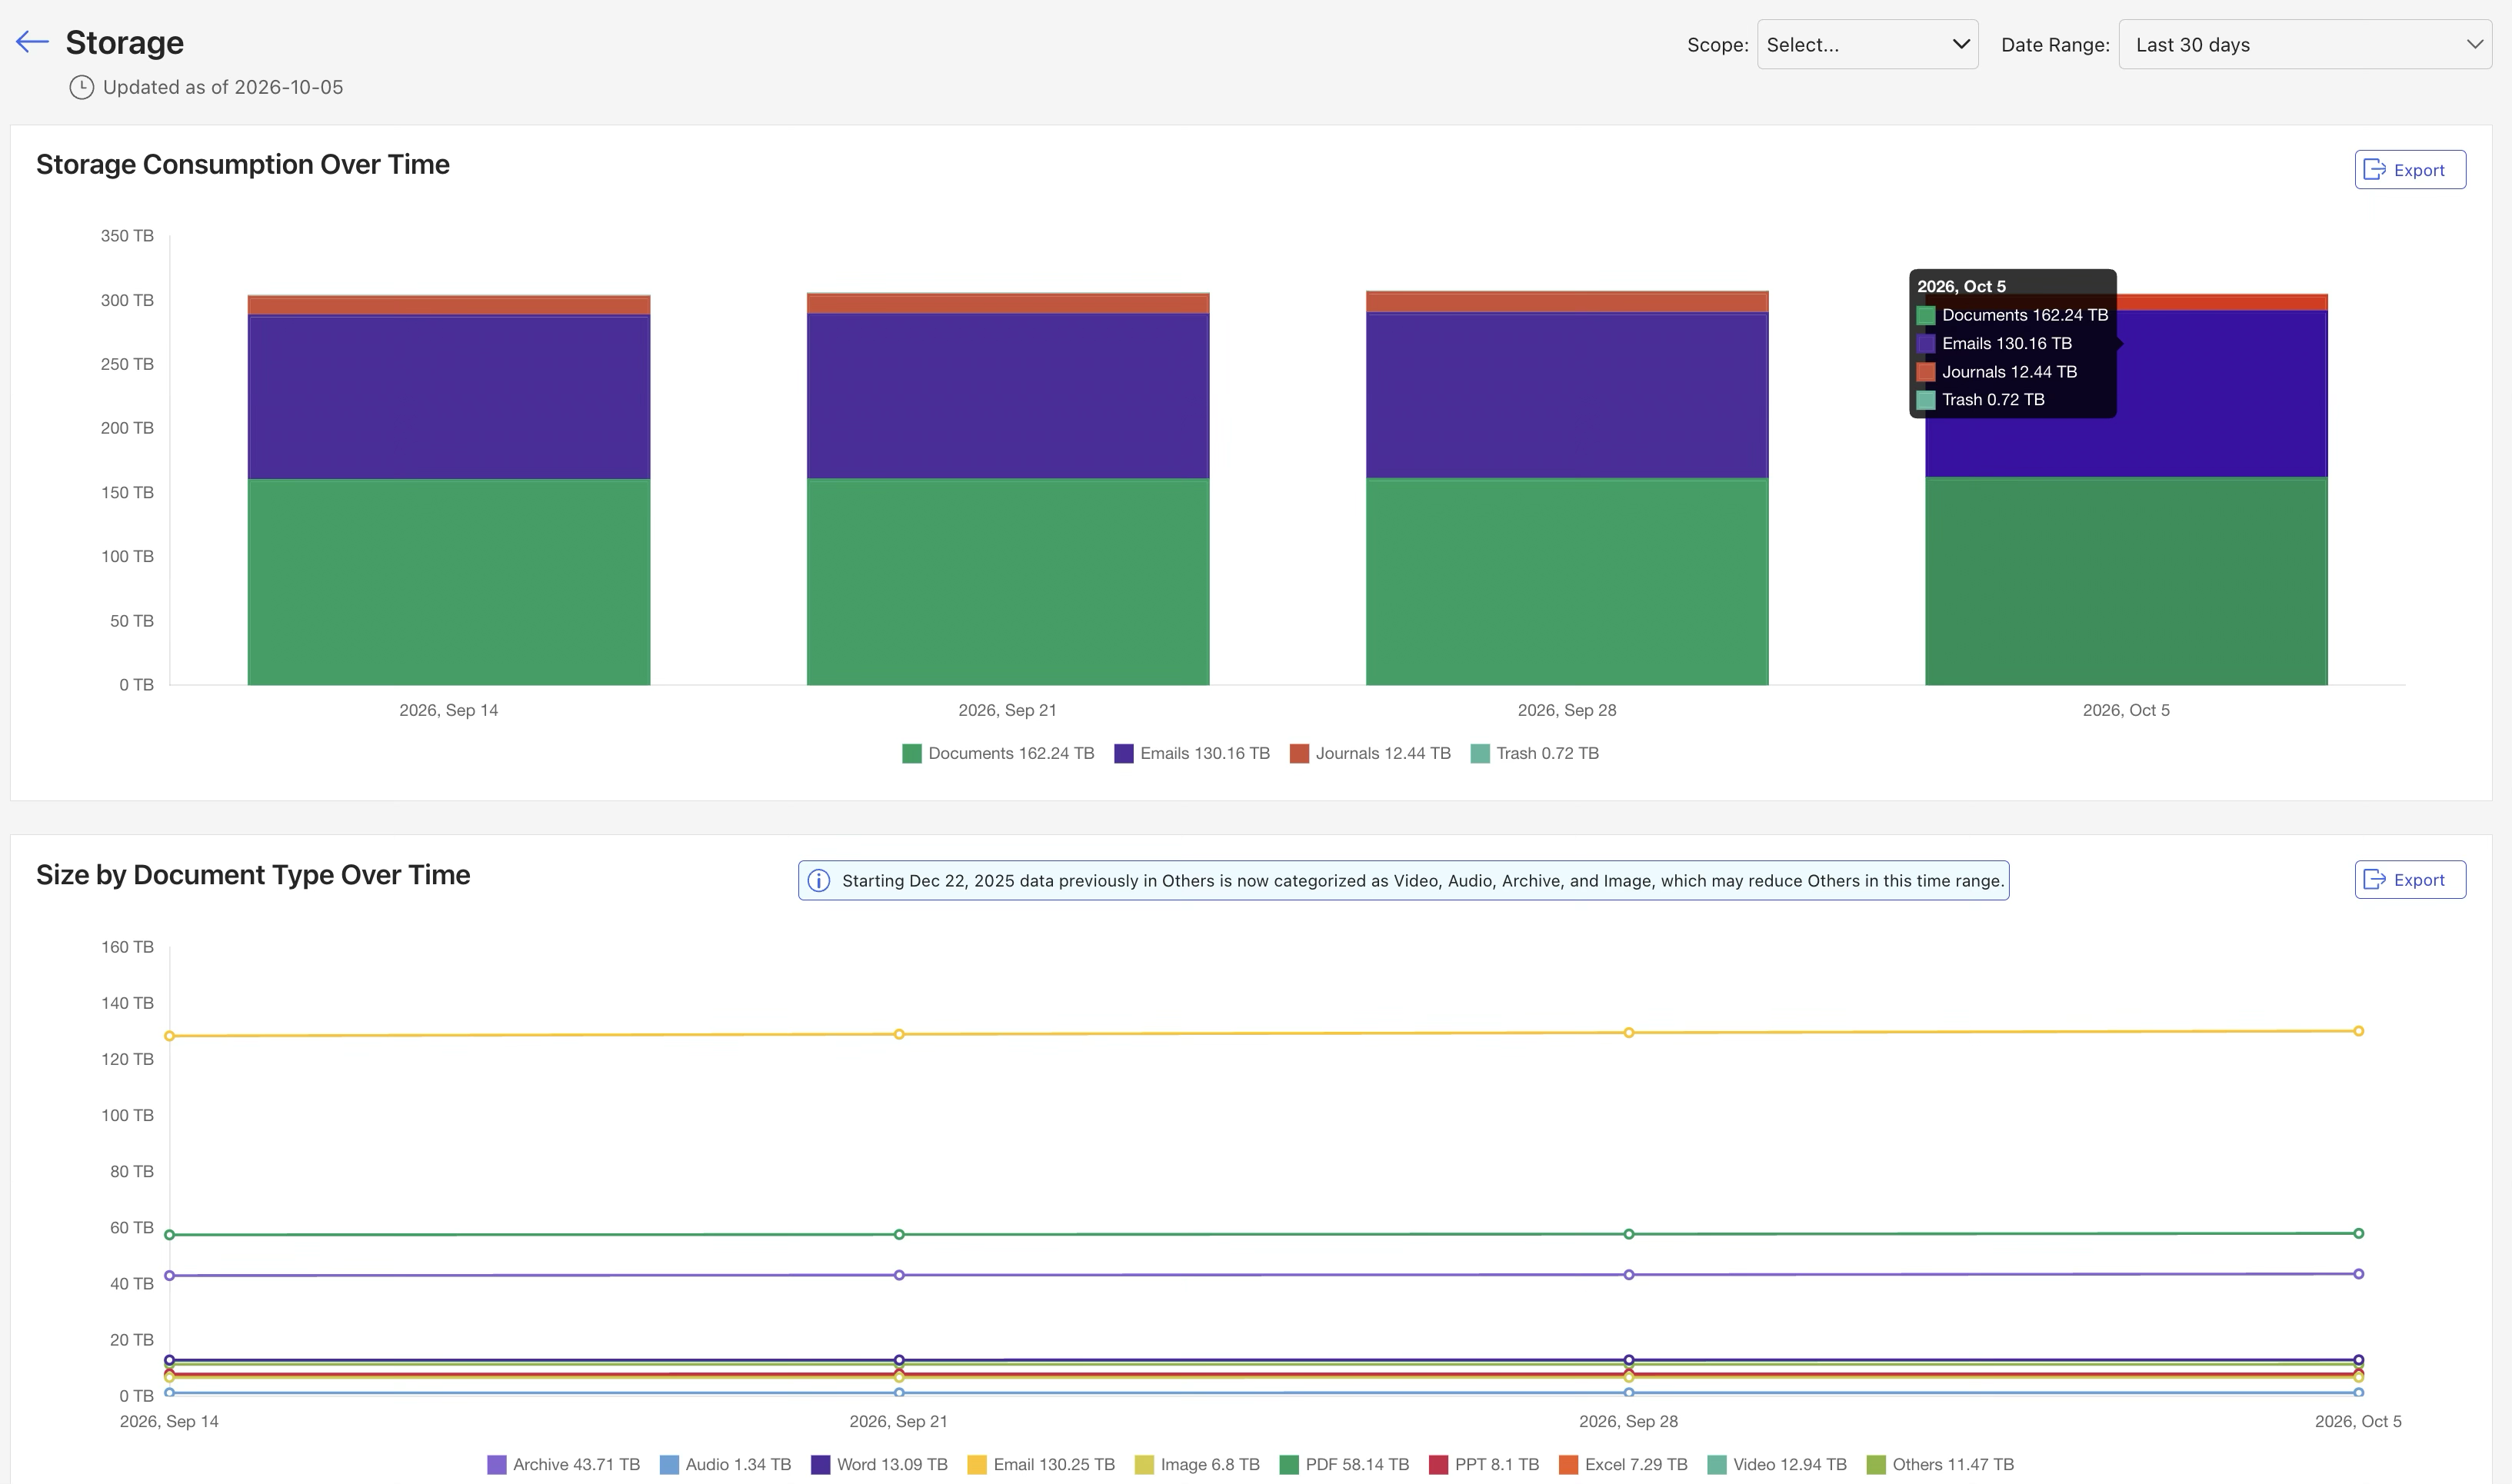Screen dimensions: 2512x1484
Task: Click the 'Size by Document Type Over Time' heading
Action: (x=253, y=875)
